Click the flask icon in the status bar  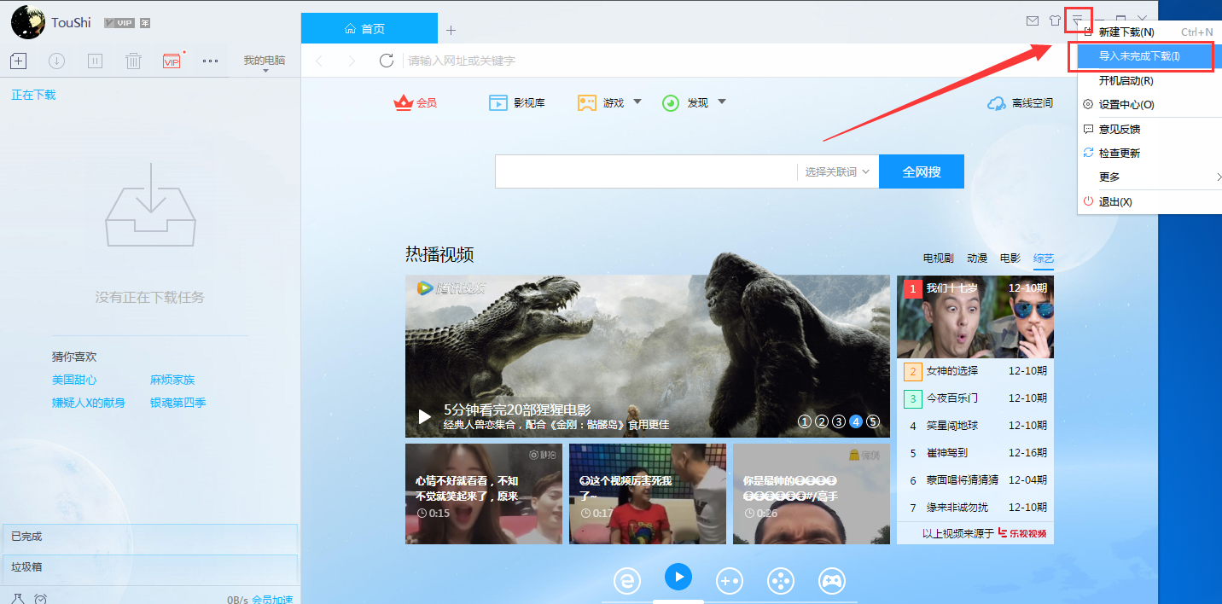point(16,599)
